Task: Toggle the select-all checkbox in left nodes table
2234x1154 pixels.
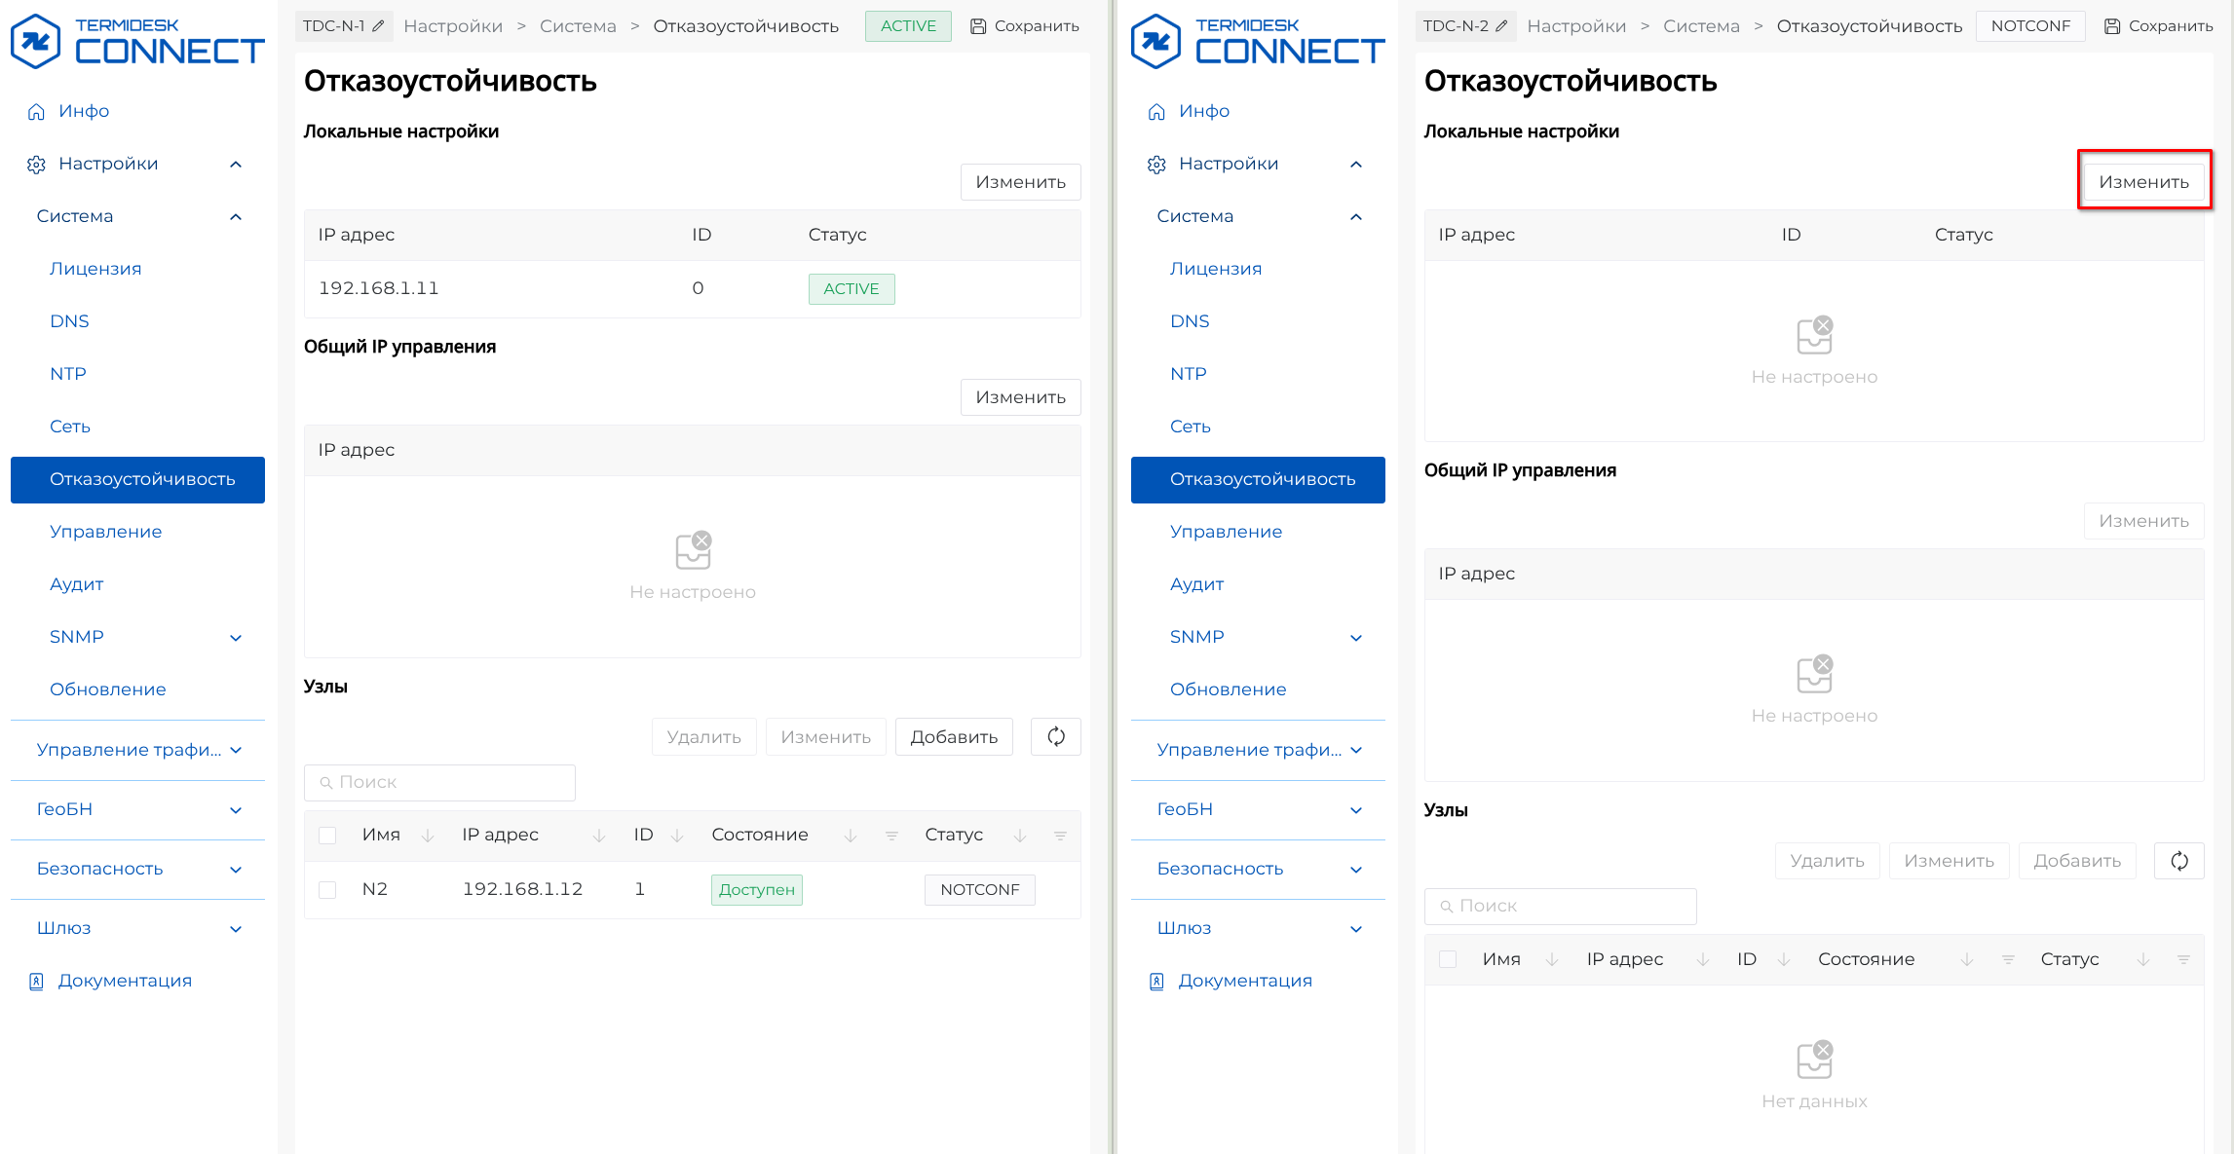Action: pos(327,836)
